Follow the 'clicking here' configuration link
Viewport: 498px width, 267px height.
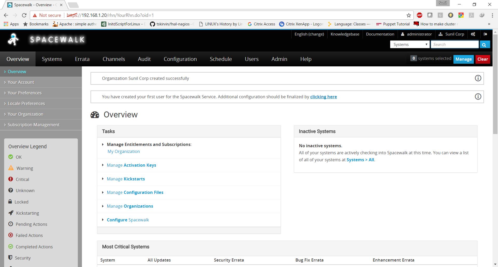(x=323, y=97)
